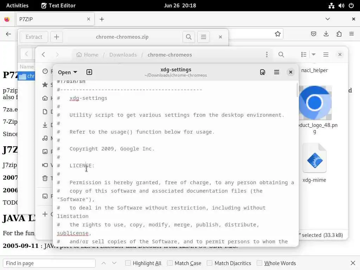Expand view options arrow in Files window
Viewport: 360px width, 270px height.
point(313,54)
